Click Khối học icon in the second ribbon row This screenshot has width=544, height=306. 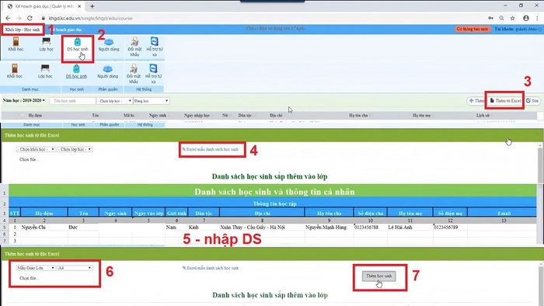click(15, 71)
